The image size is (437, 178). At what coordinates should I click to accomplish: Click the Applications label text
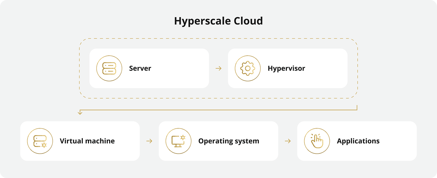click(358, 141)
